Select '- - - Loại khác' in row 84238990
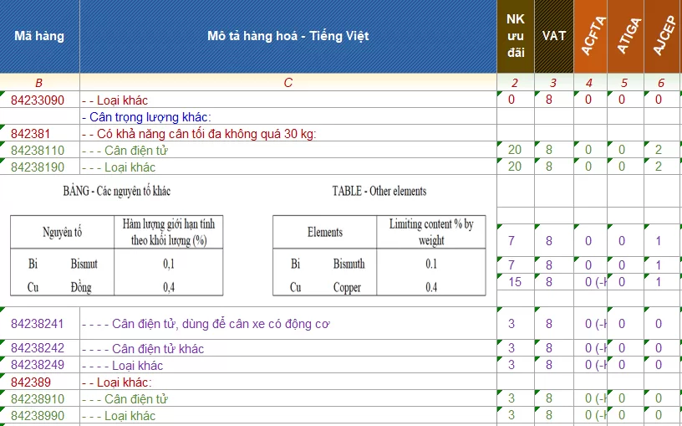This screenshot has height=426, width=682. coord(288,414)
